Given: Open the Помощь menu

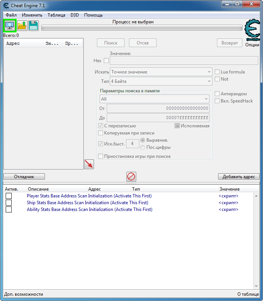Looking at the screenshot, I should point(93,15).
